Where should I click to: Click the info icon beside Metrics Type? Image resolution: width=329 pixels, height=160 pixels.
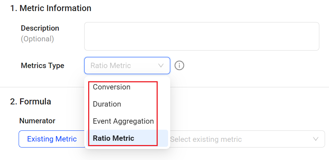coord(179,66)
